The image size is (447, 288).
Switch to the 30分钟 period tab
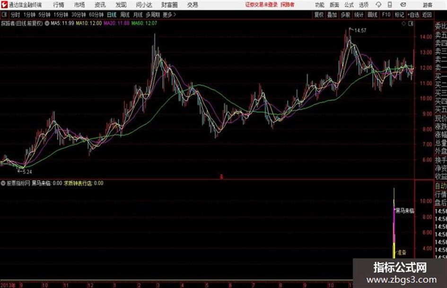(x=79, y=15)
